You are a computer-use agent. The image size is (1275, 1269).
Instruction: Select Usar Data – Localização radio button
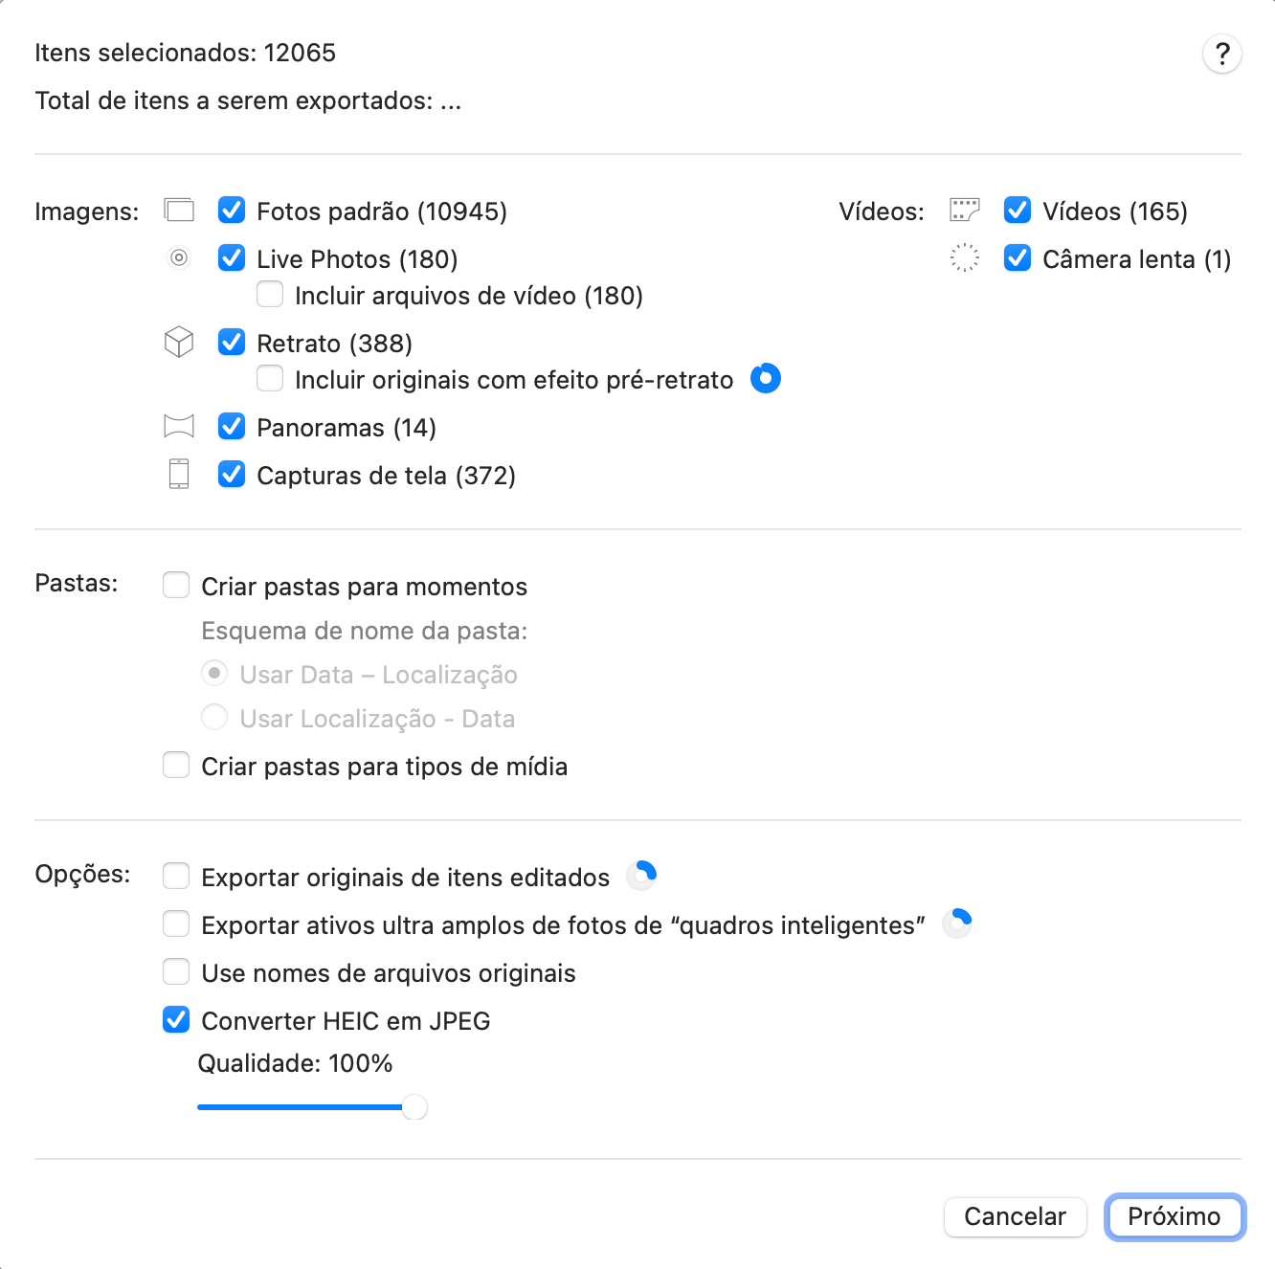[x=214, y=673]
